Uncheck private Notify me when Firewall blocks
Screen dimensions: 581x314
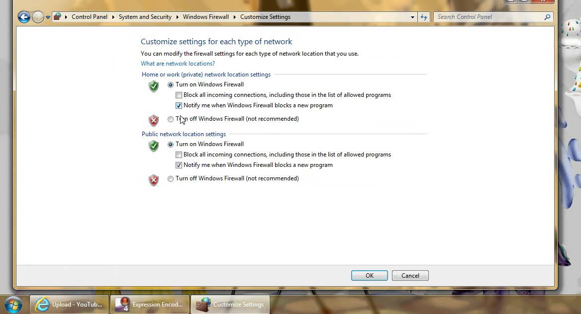[x=179, y=105]
